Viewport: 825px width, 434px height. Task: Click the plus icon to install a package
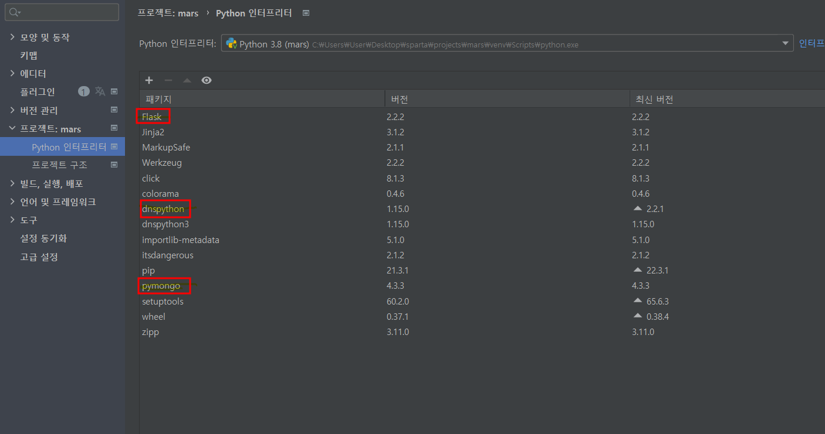pos(149,80)
